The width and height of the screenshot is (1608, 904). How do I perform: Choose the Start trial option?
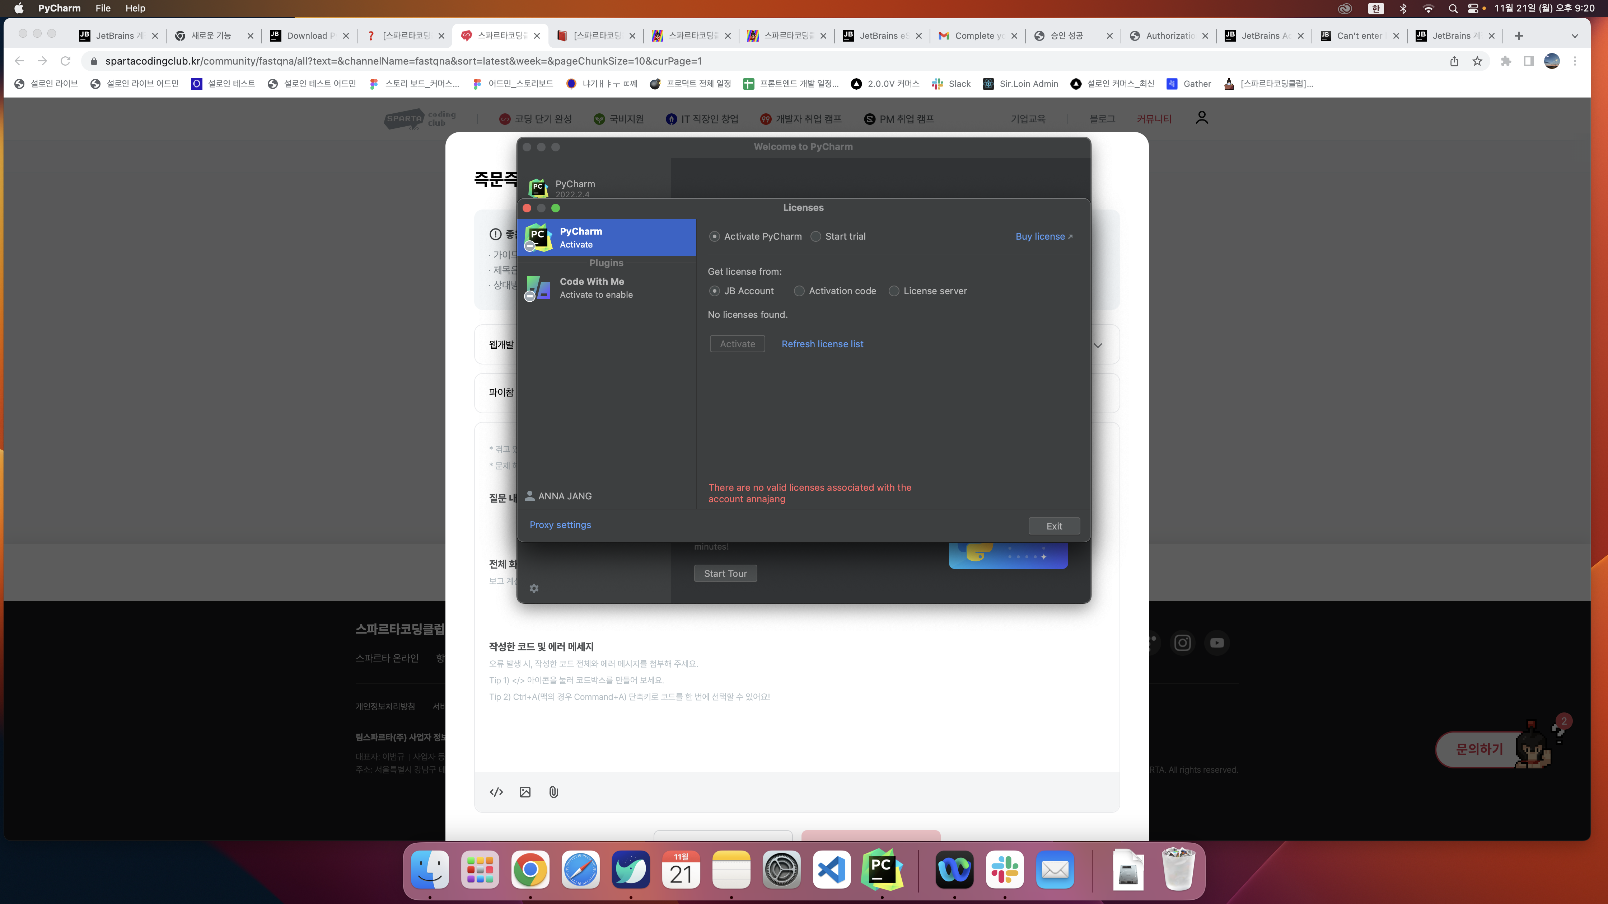[x=816, y=236]
